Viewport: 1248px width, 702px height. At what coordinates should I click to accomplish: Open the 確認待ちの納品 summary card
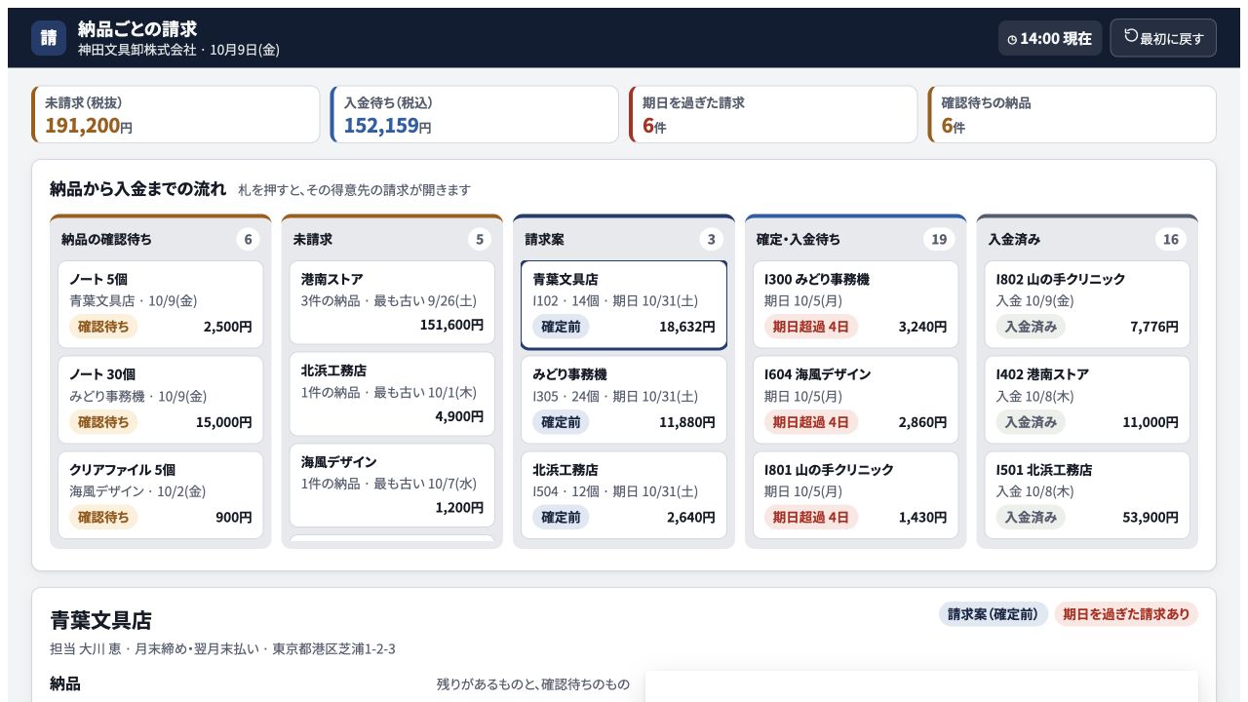pyautogui.click(x=1072, y=114)
